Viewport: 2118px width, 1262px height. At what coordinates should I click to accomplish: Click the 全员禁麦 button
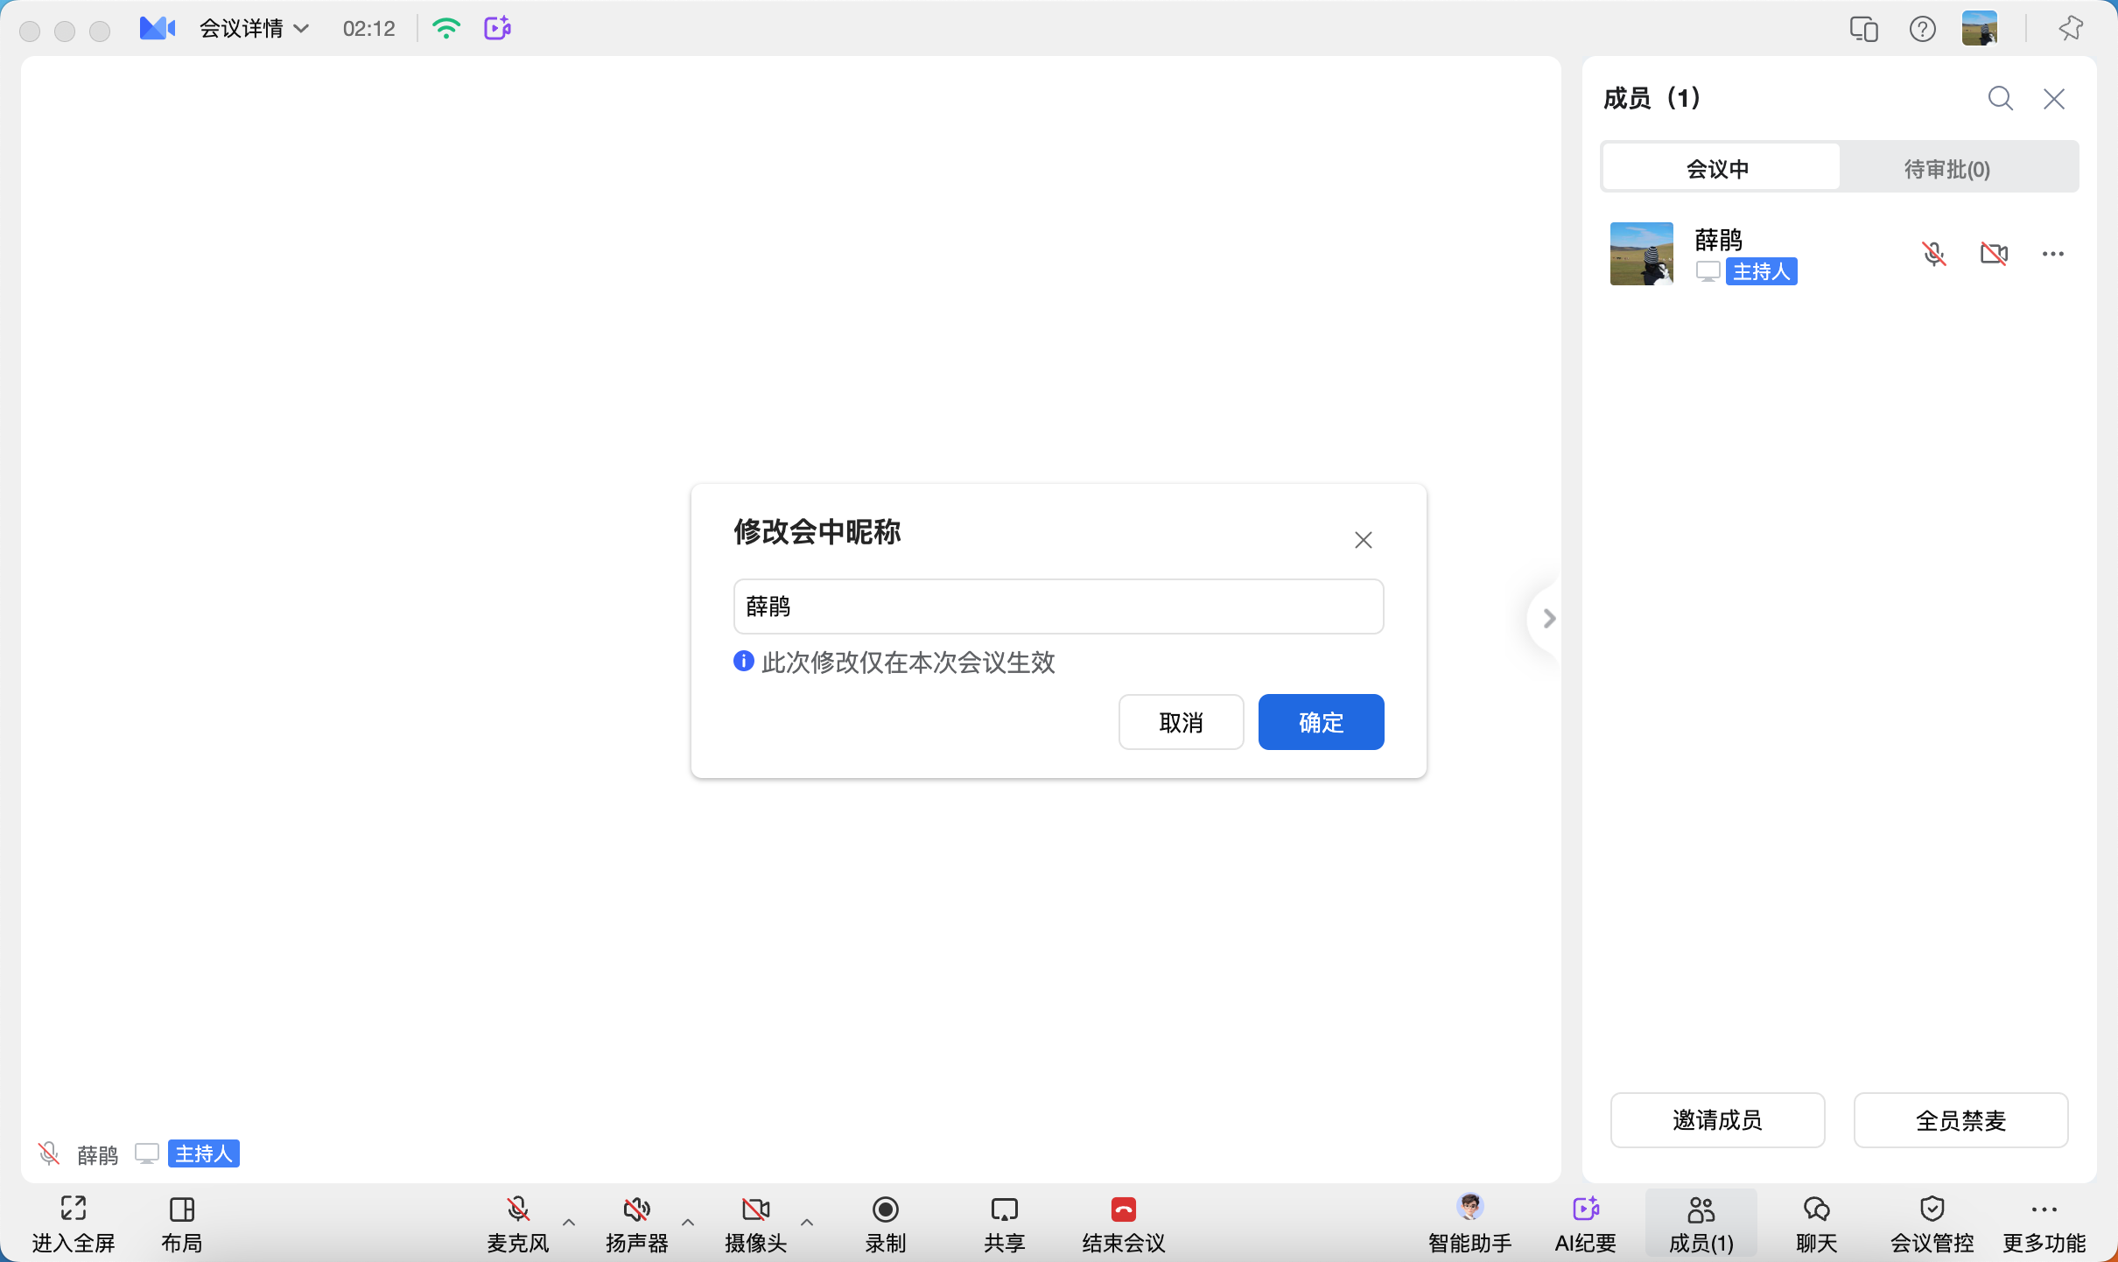[x=1960, y=1119]
